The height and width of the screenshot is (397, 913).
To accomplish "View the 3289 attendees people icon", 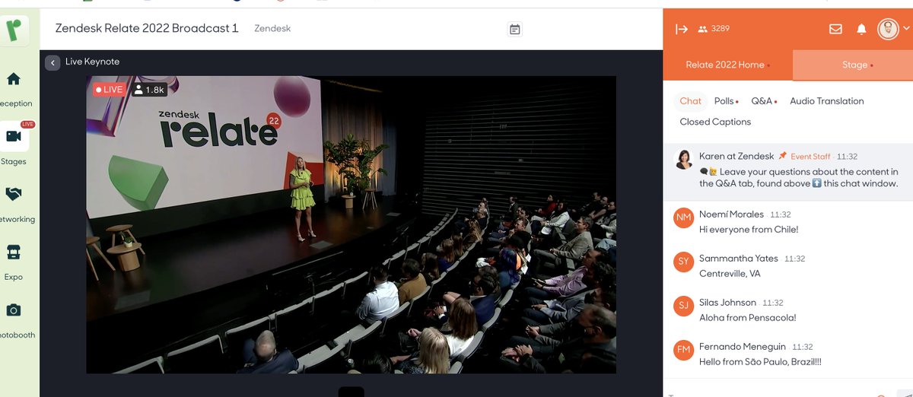I will click(x=702, y=29).
